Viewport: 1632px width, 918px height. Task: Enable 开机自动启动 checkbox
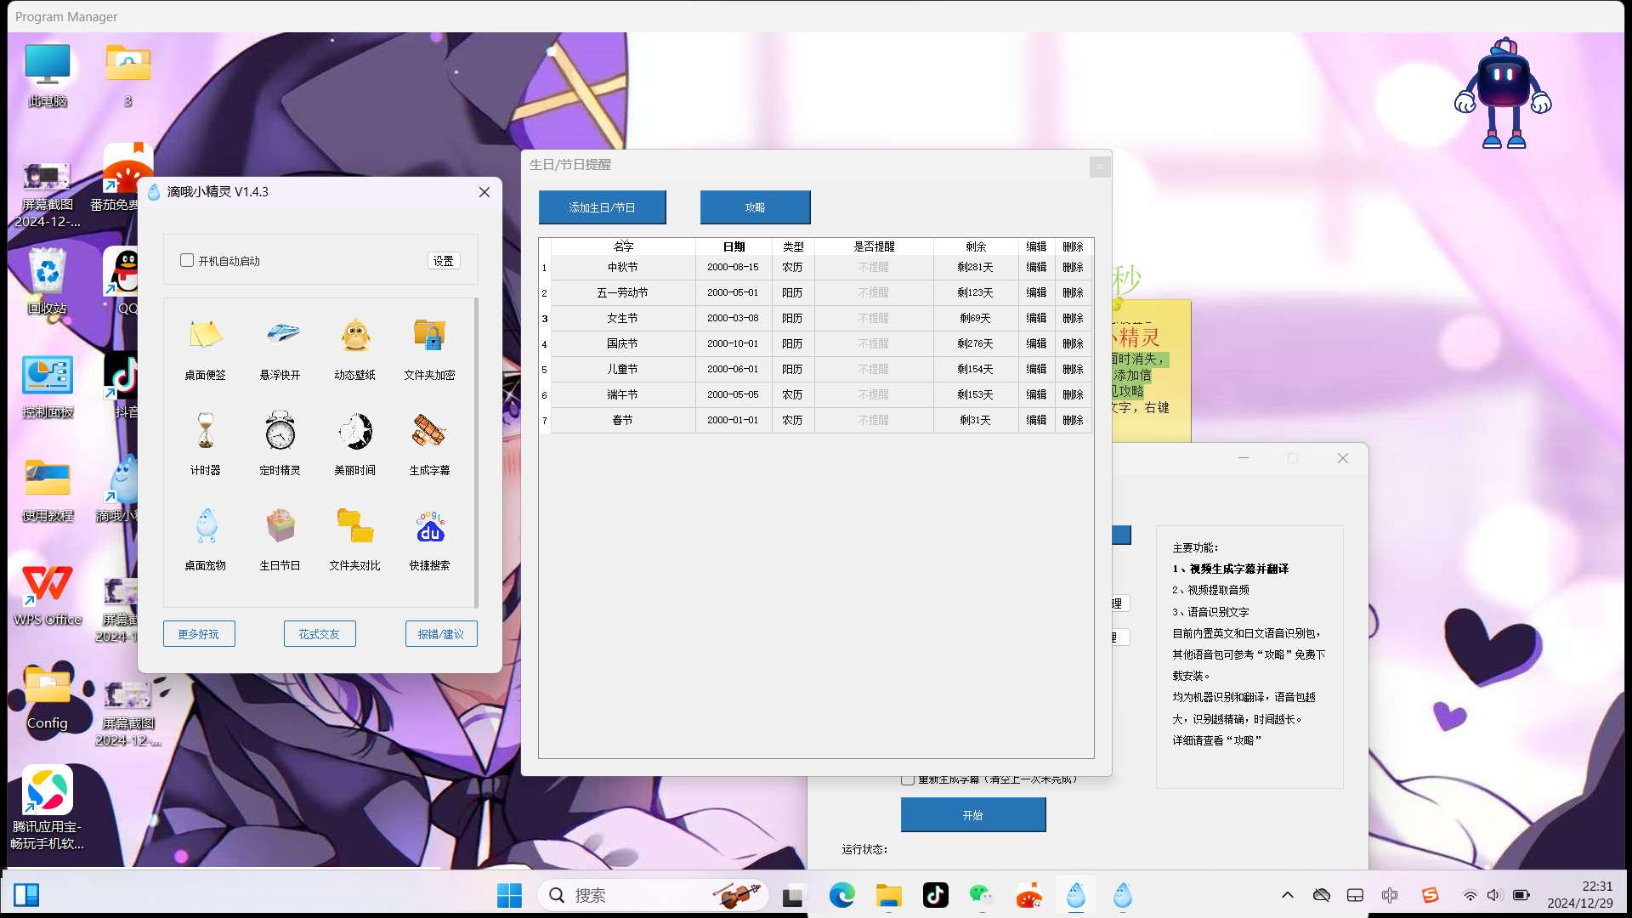pos(187,260)
